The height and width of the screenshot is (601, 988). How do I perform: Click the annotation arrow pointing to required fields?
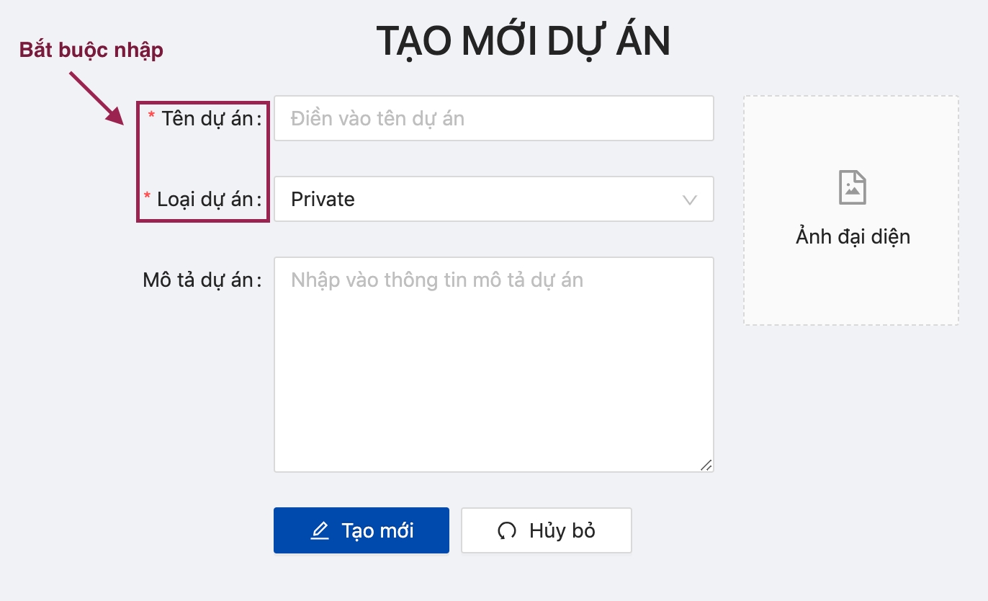click(x=97, y=97)
